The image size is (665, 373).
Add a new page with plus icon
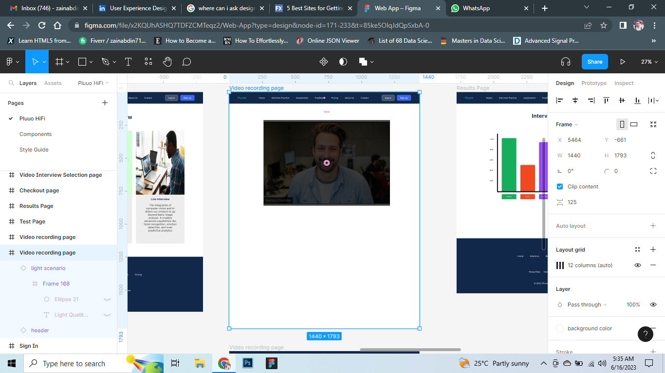tap(105, 103)
